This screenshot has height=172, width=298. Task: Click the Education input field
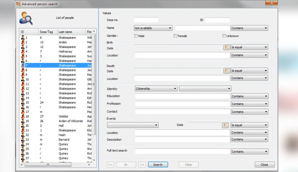183,96
